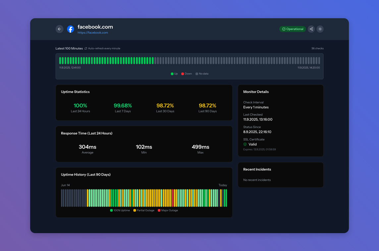Click the red Down legend swatch
The width and height of the screenshot is (379, 251).
[183, 74]
